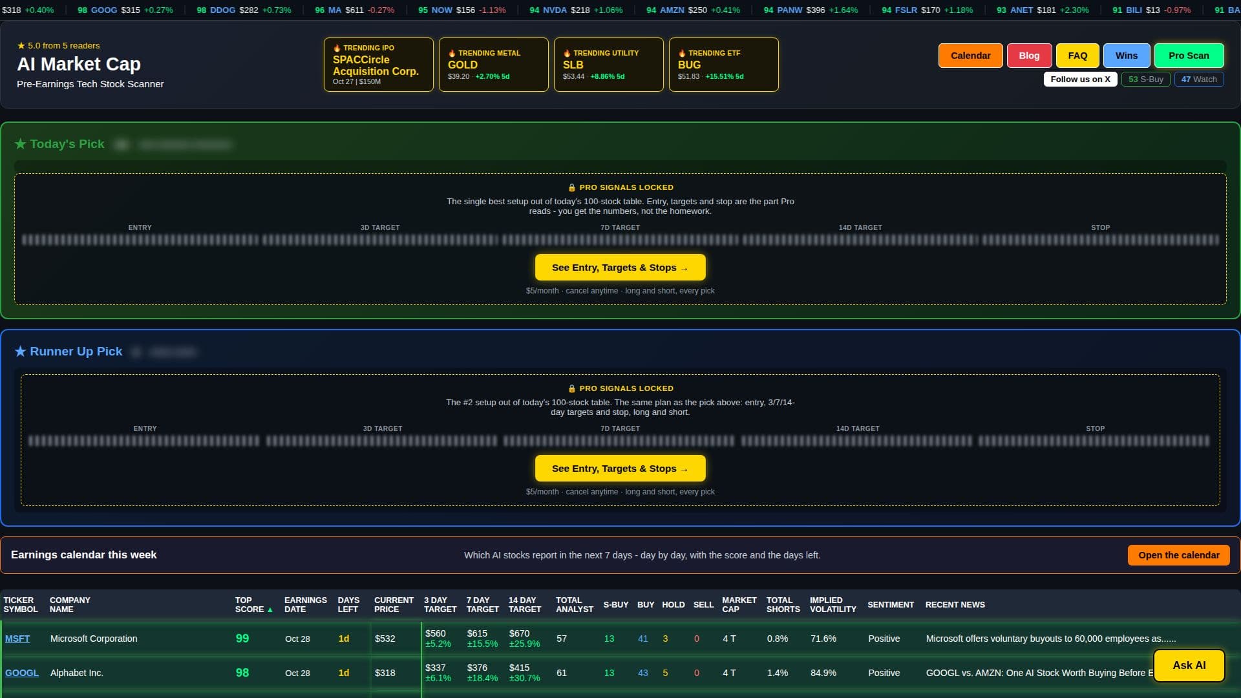Click the Today's Pick star heading

[59, 144]
